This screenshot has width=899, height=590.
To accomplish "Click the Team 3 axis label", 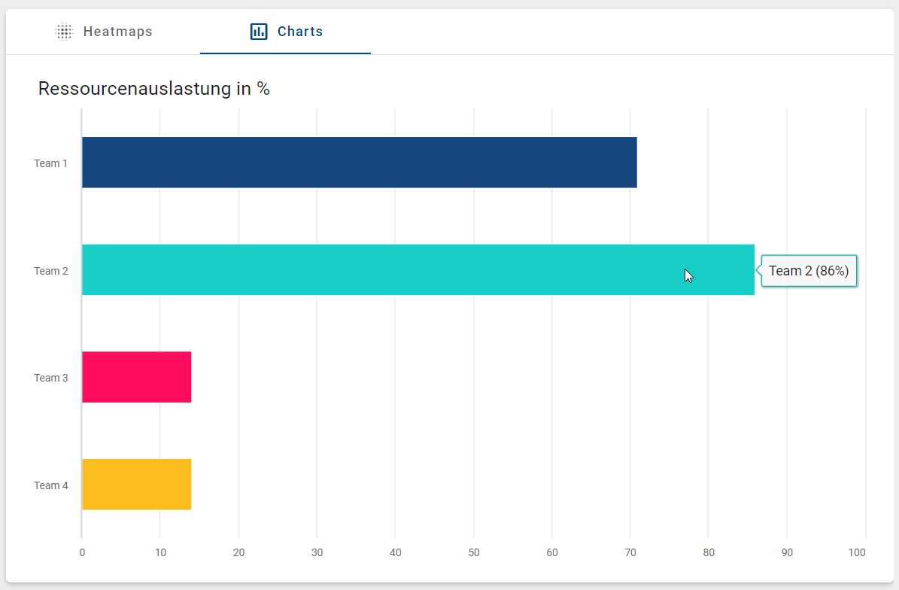I will coord(50,377).
